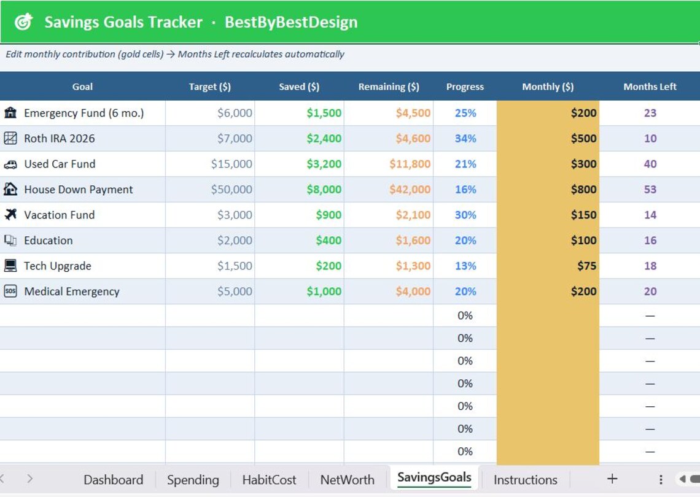
Task: Select the 30% progress cell
Action: tap(465, 215)
